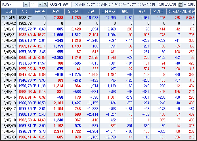Select the 누적수량 radio option
This screenshot has height=141, width=197.
(x=139, y=5)
